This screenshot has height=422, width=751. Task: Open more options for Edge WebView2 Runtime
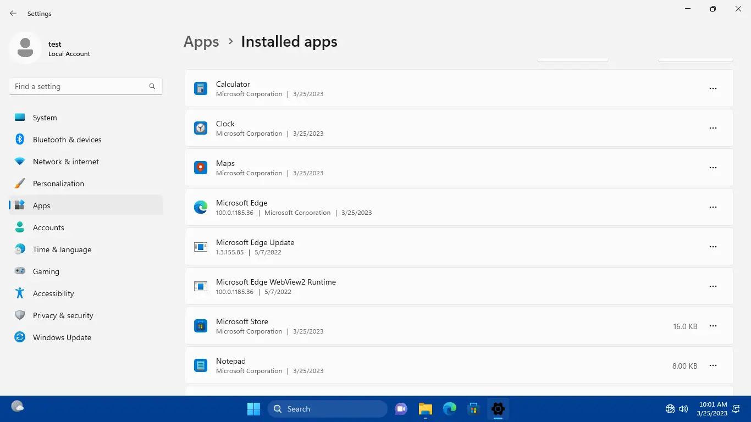[x=713, y=286]
